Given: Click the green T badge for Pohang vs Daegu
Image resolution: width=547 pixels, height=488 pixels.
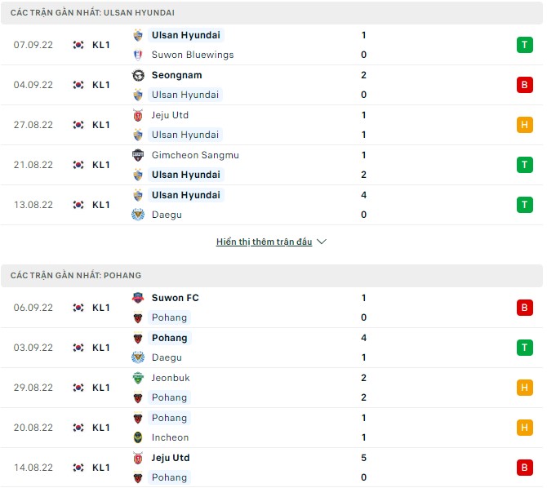Looking at the screenshot, I should tap(524, 348).
